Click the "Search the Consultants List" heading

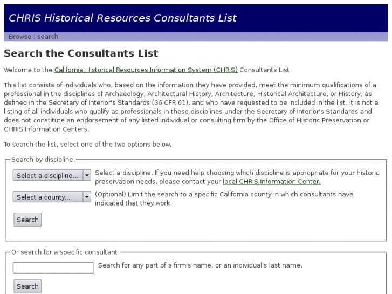point(81,53)
